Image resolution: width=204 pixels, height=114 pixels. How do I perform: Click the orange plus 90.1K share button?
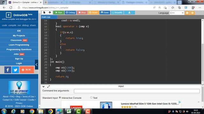click(27, 70)
